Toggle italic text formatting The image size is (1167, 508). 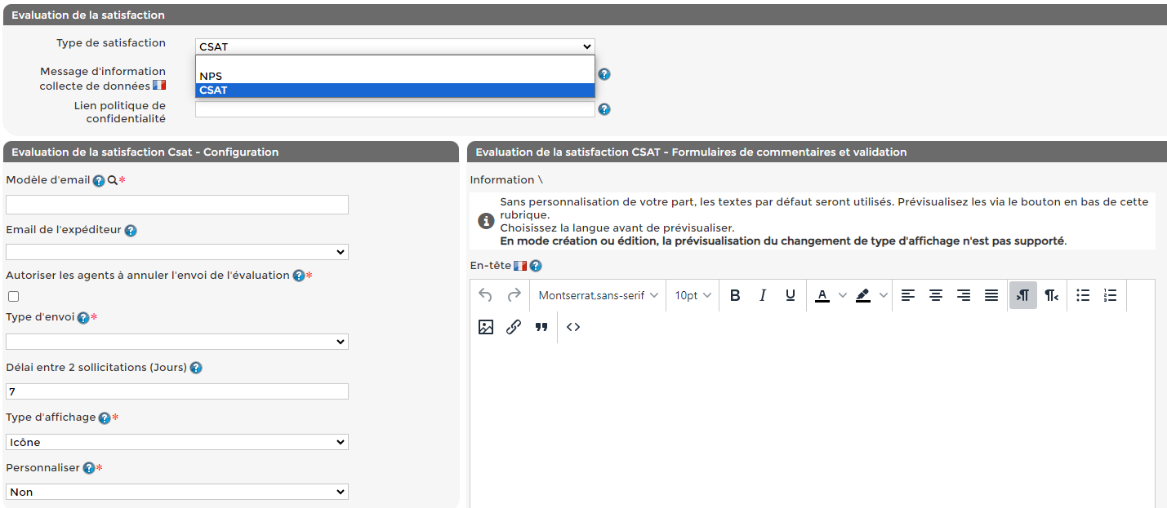763,295
